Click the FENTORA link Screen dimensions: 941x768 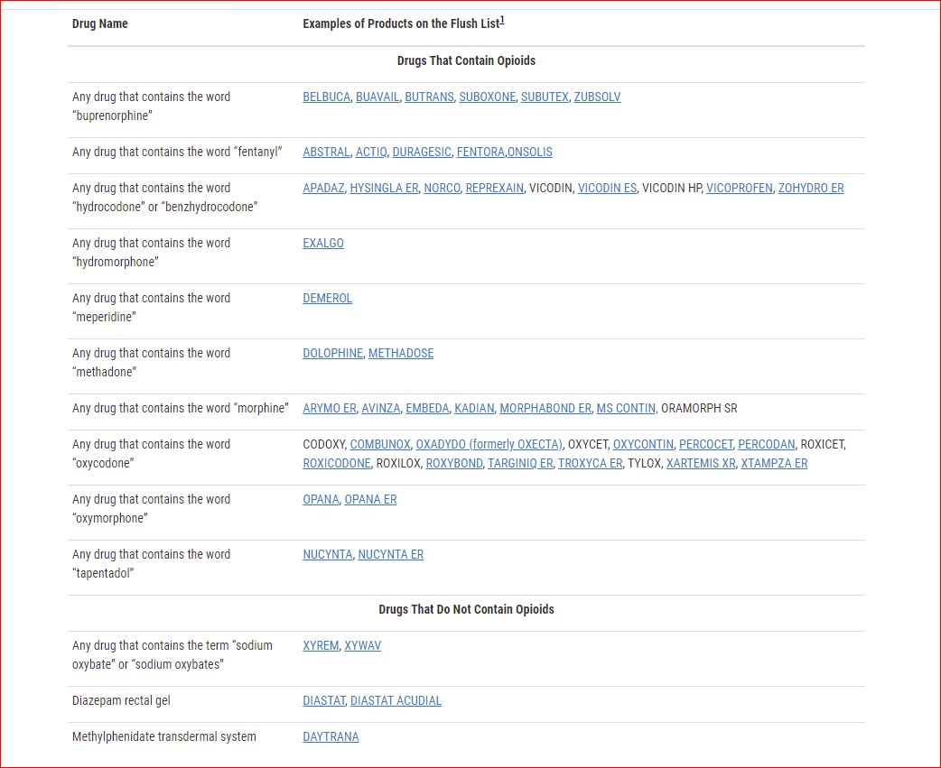pyautogui.click(x=480, y=153)
